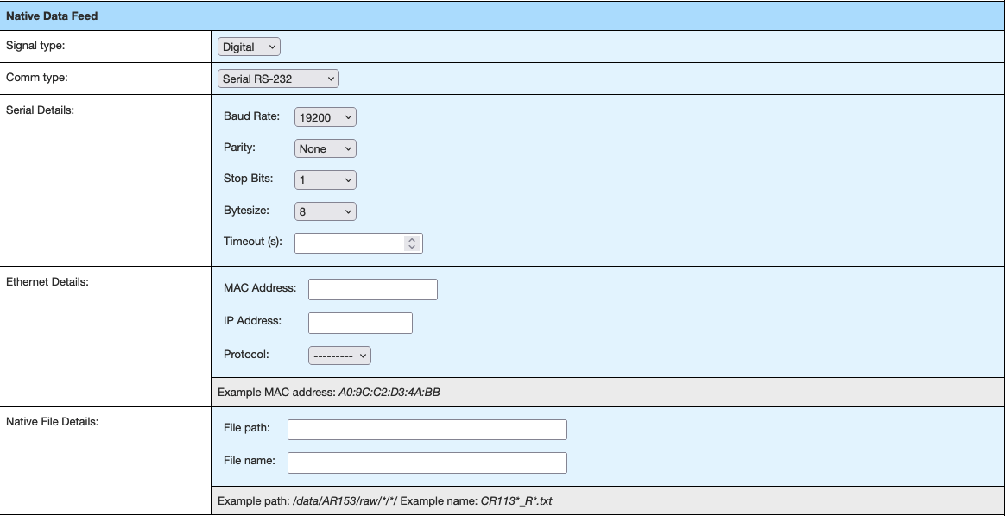This screenshot has width=1006, height=516.
Task: Open the Stop Bits dropdown
Action: coord(325,179)
